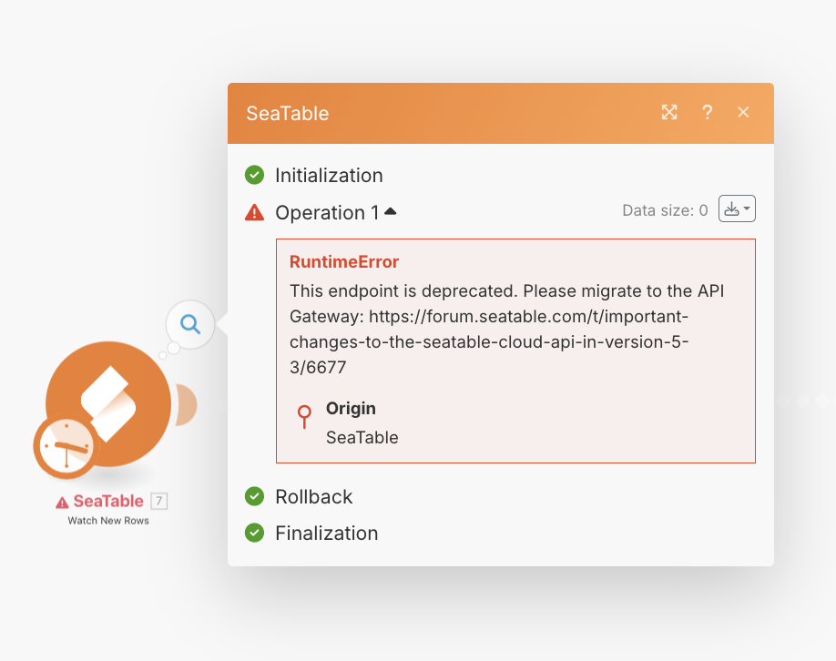
Task: Click the green check next to Initialization
Action: coord(254,175)
